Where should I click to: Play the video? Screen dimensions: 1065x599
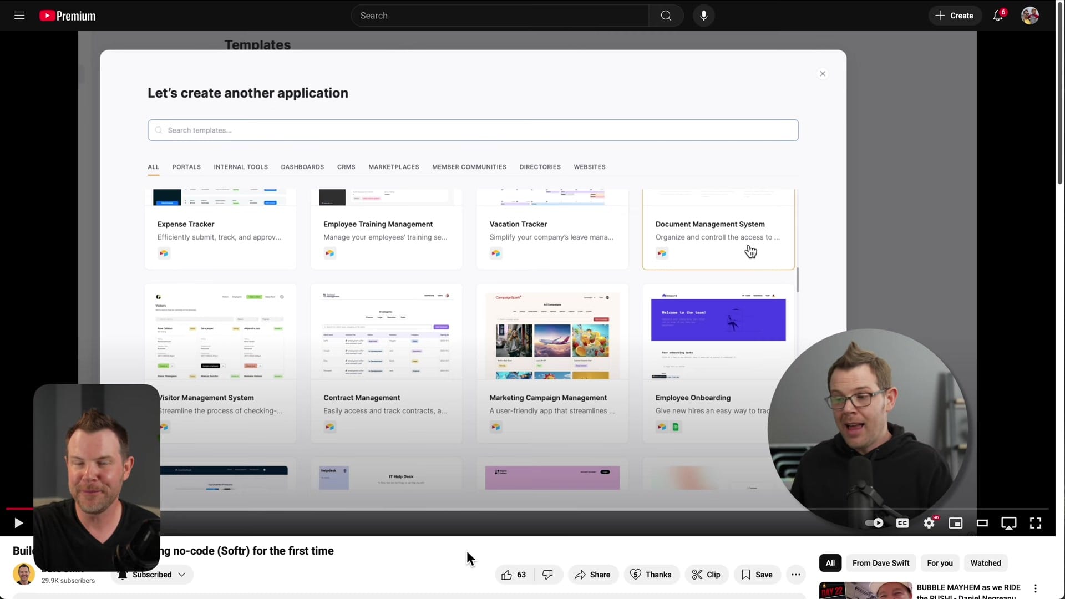coord(18,523)
